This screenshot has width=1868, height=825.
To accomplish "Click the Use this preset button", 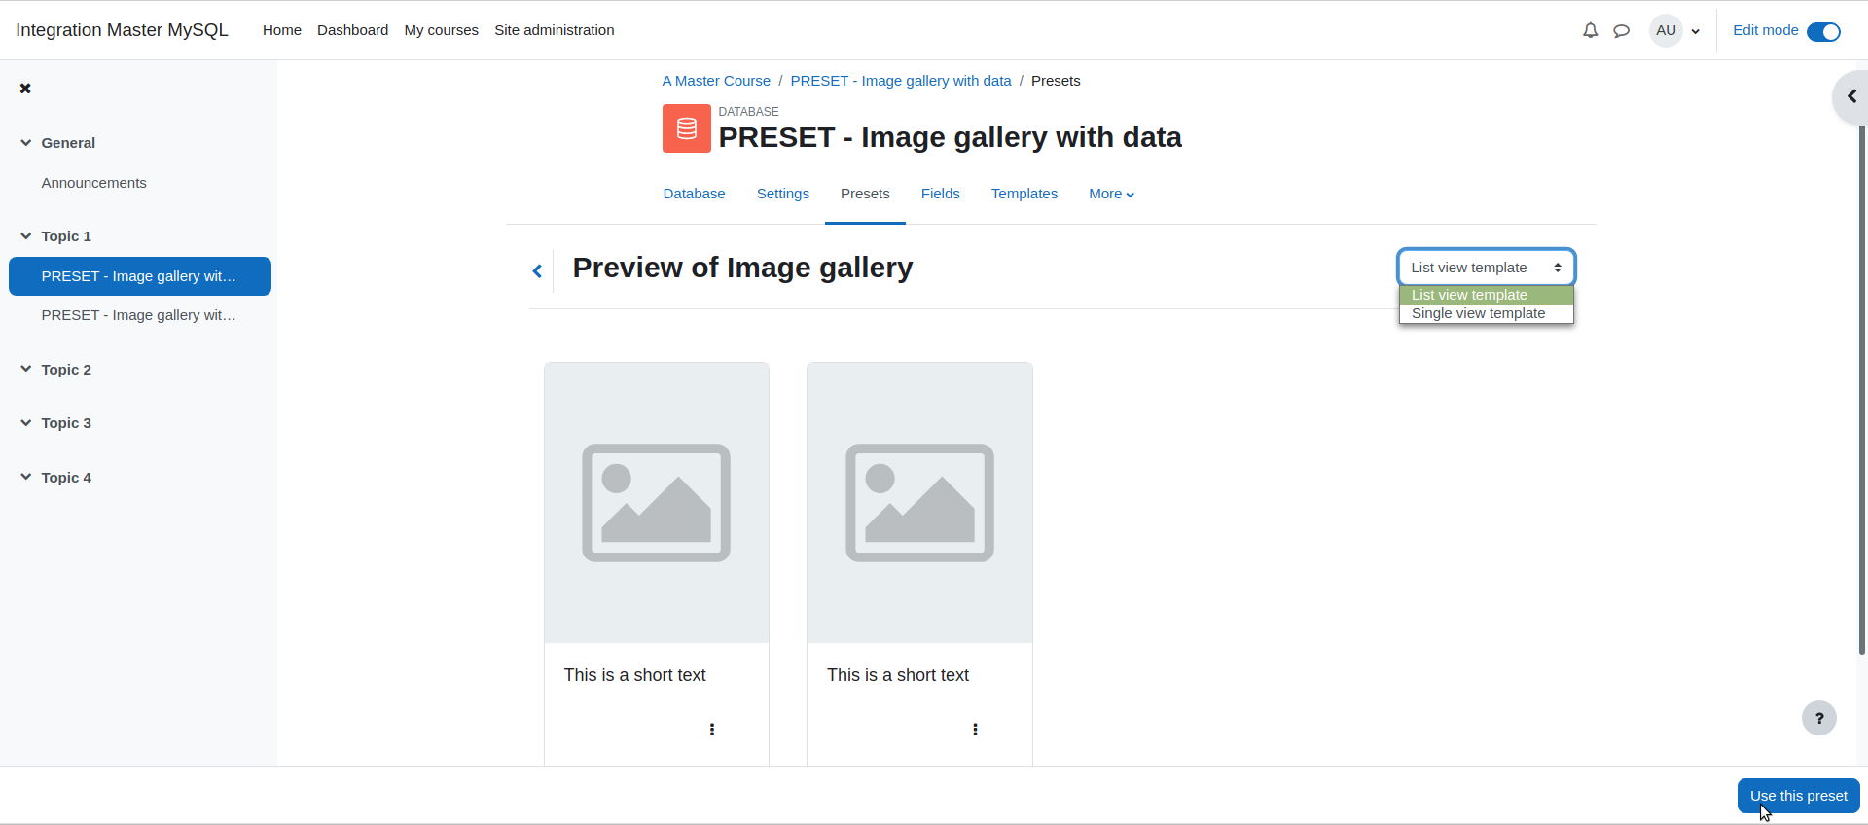I will pyautogui.click(x=1798, y=796).
